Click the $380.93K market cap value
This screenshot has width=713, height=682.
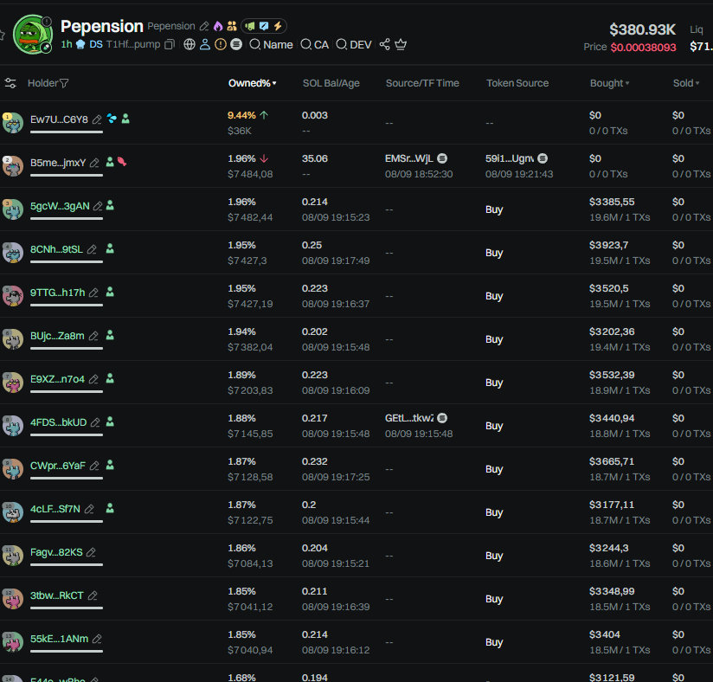click(x=643, y=29)
